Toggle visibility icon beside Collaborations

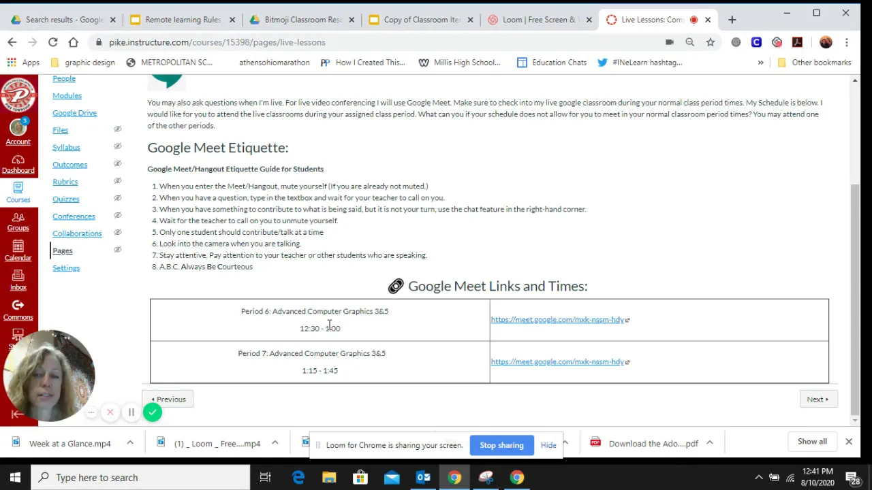[117, 233]
